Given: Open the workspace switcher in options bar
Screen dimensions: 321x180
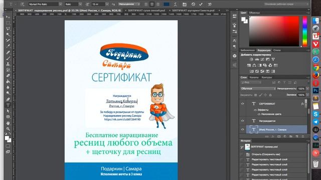Looking at the screenshot, I should coord(286,4).
